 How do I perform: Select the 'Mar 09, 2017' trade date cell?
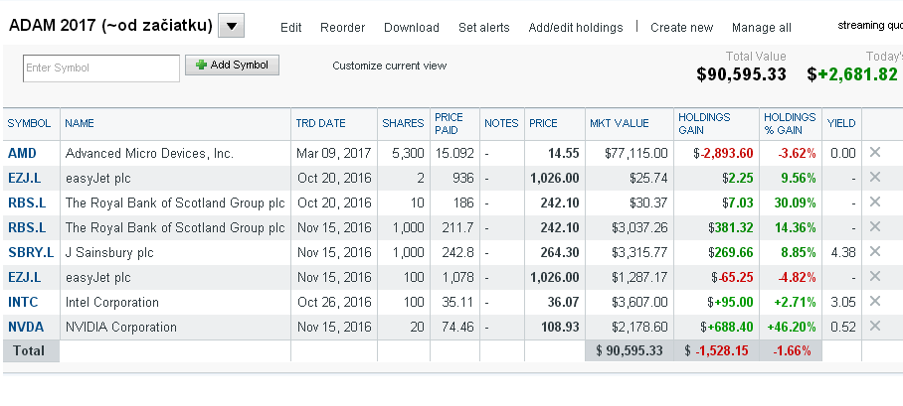334,154
